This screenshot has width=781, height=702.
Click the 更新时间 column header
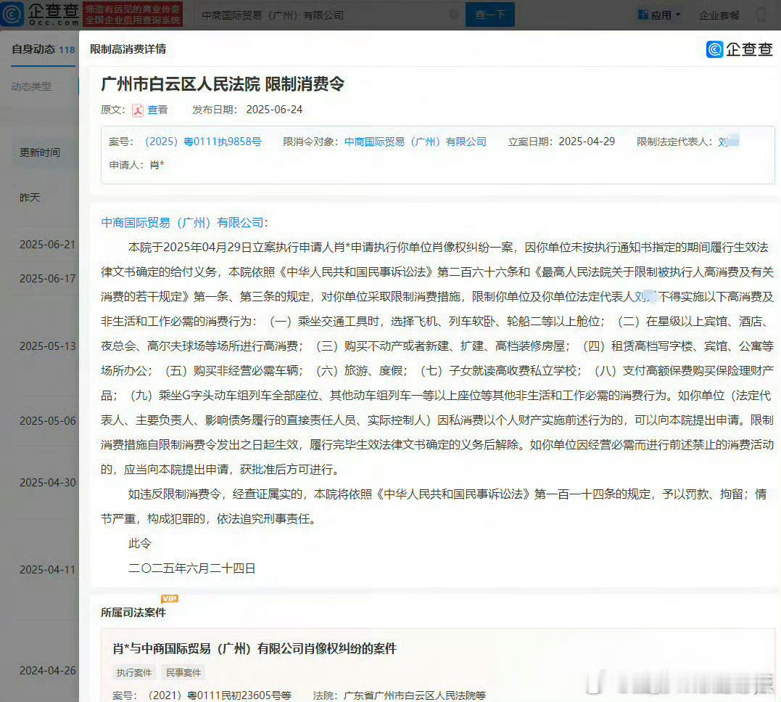point(40,152)
